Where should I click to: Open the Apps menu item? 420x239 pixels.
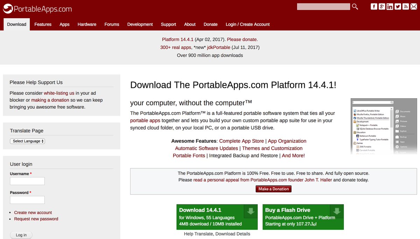click(64, 24)
